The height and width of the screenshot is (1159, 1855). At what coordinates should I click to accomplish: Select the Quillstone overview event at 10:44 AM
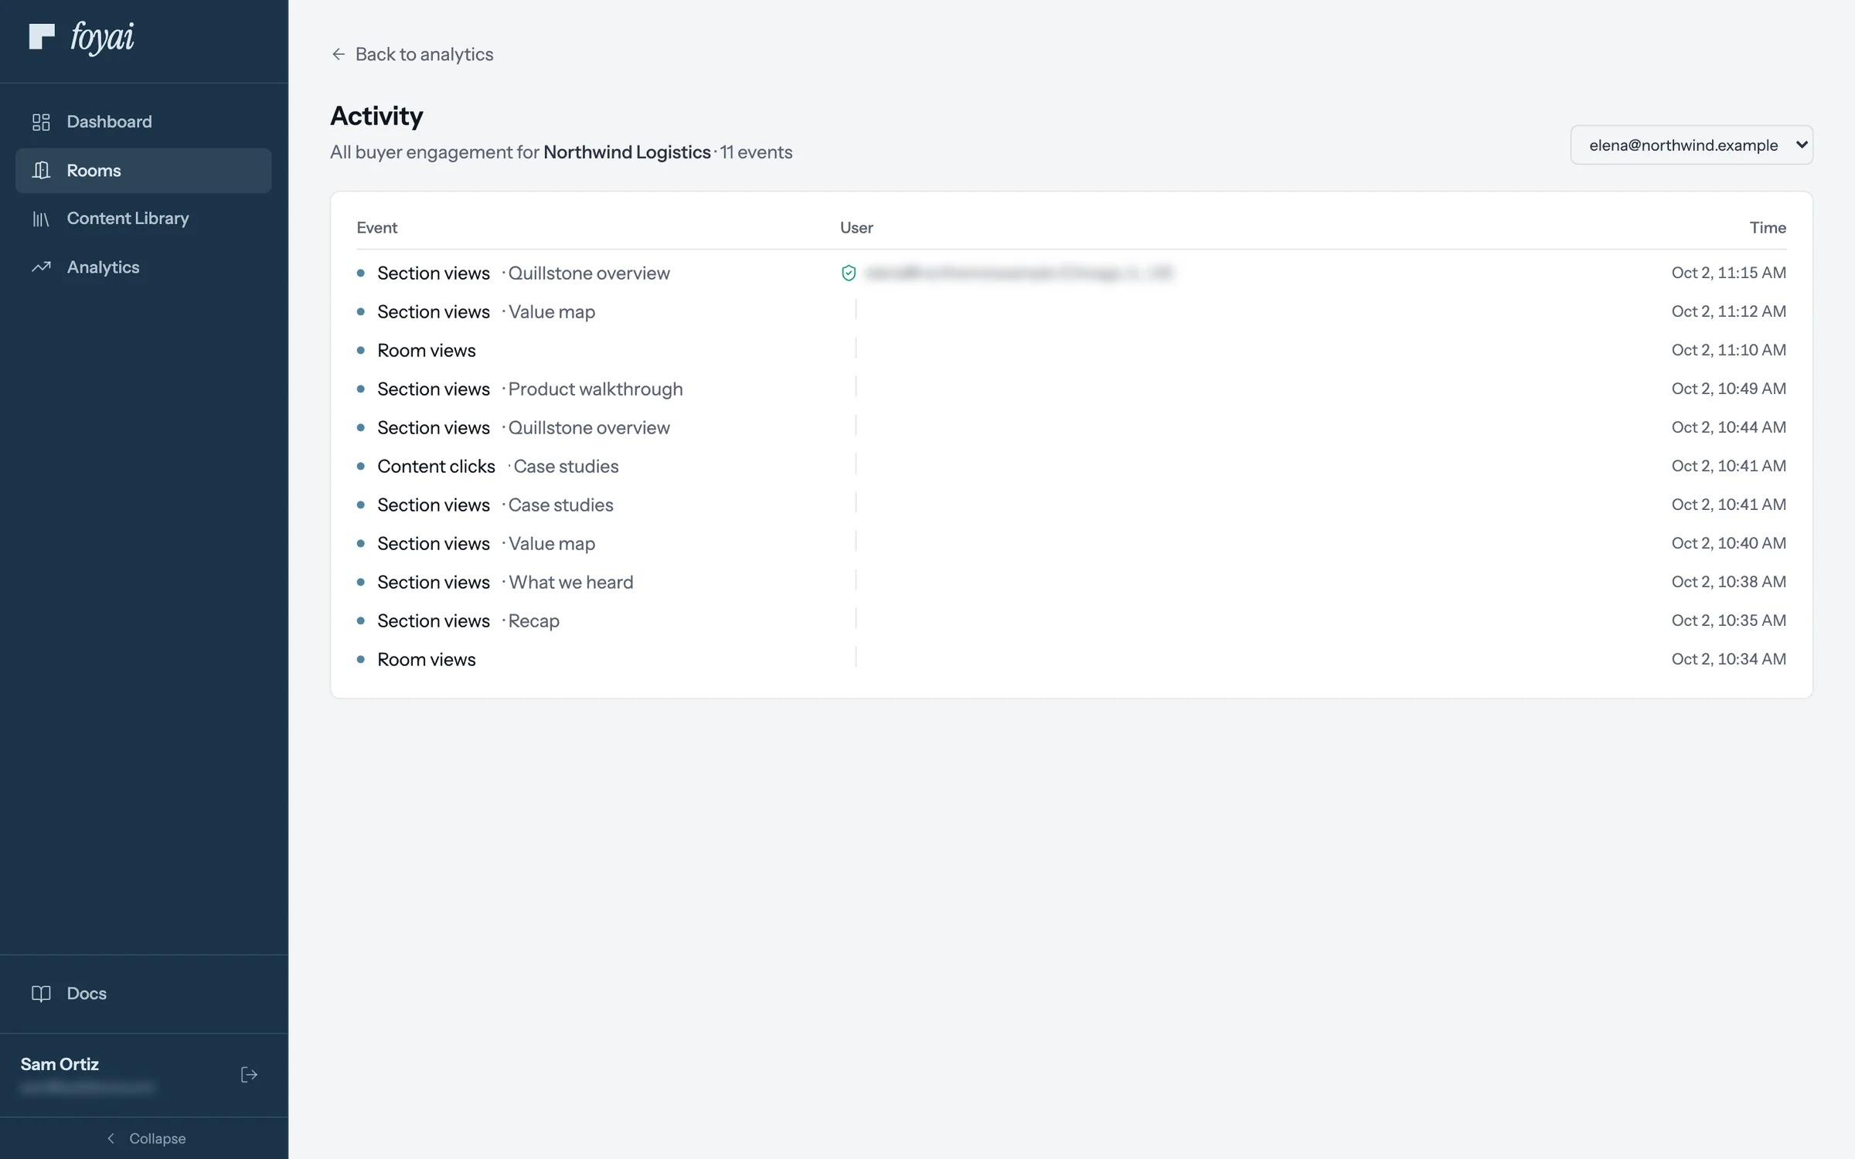1071,427
